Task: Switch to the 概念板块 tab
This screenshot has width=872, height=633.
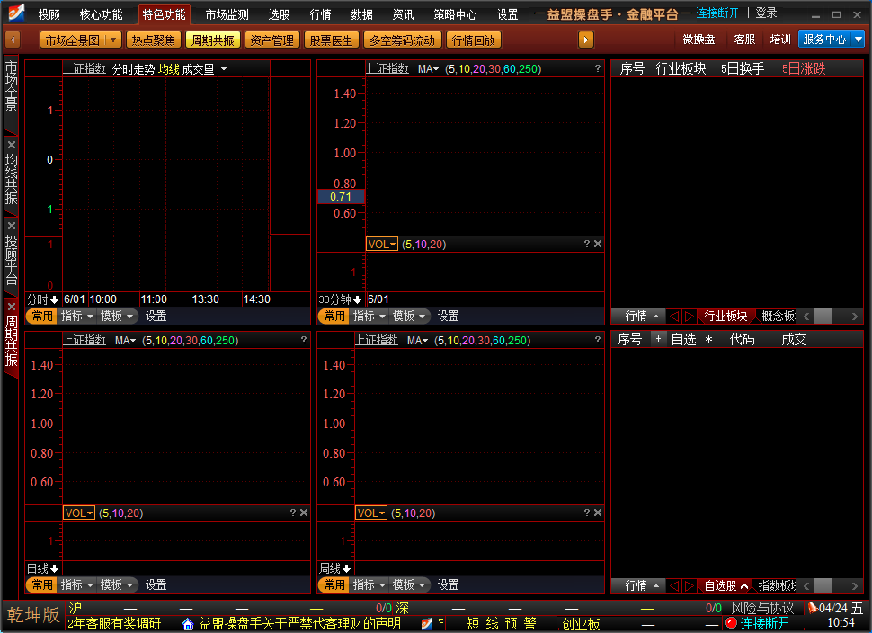Action: tap(779, 316)
